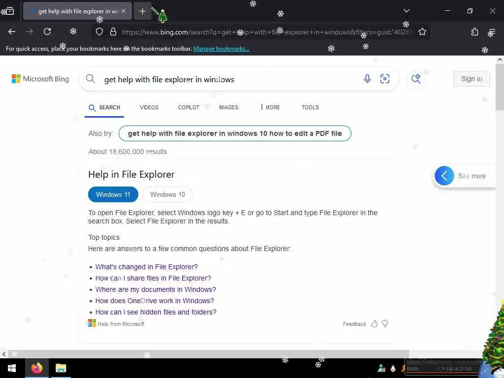The image size is (504, 378).
Task: Select the Windows 11 option
Action: tap(113, 194)
